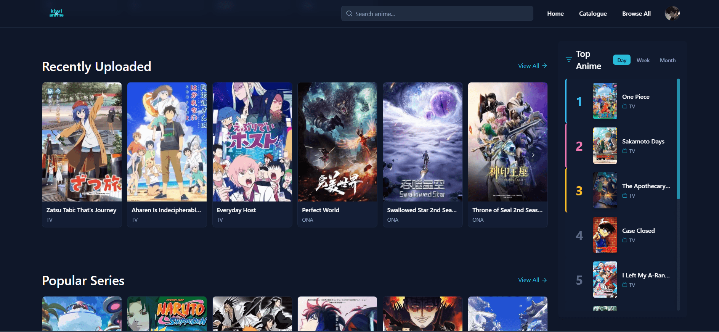Click rank number 4 in Top Anime
Image resolution: width=719 pixels, height=332 pixels.
(579, 235)
